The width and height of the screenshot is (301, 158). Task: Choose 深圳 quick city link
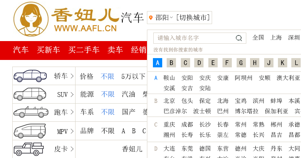(294, 38)
